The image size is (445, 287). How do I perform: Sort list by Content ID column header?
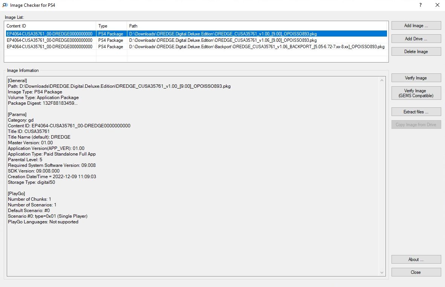pyautogui.click(x=50, y=26)
